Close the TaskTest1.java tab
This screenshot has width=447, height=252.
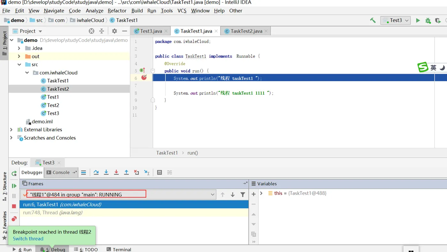point(216,31)
